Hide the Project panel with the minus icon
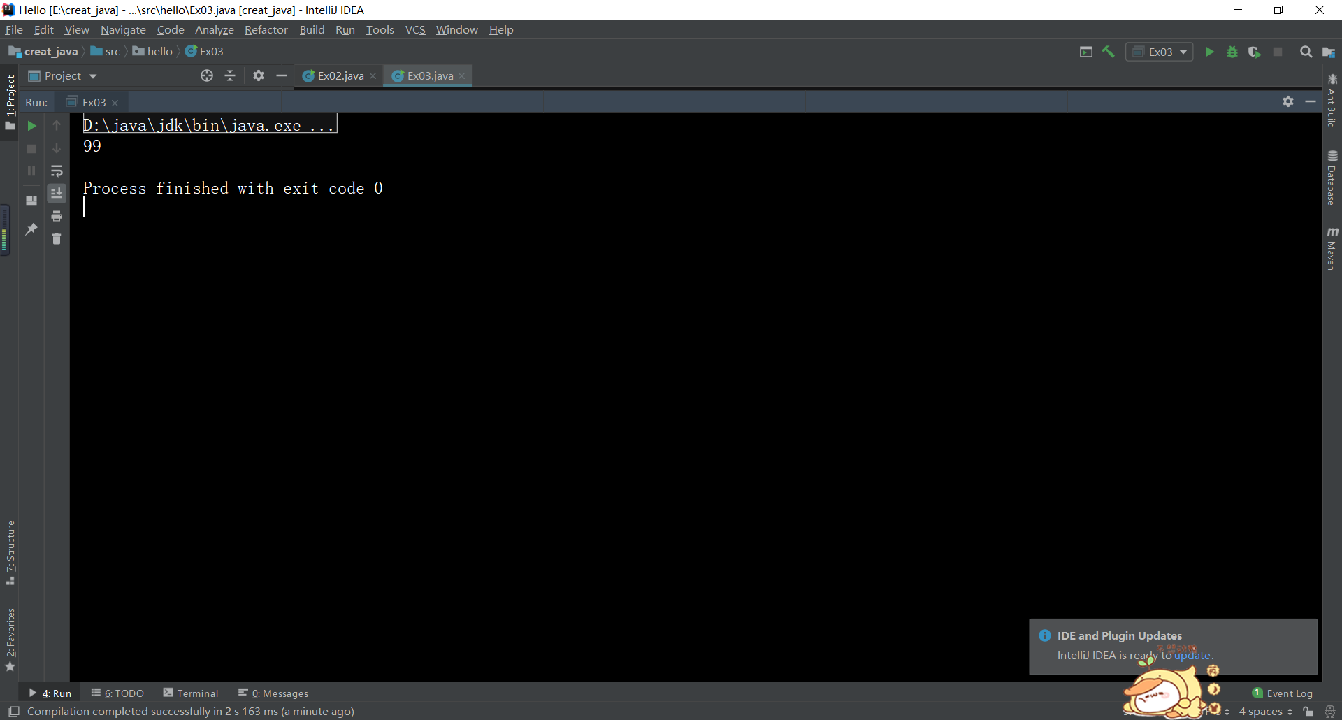Screen dimensions: 1342x720 [282, 75]
